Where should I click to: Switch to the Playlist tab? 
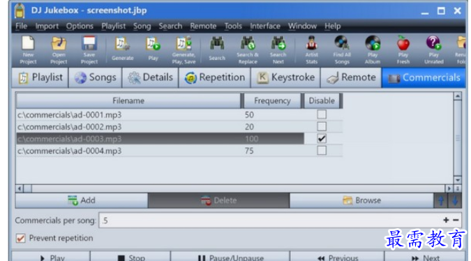click(40, 77)
